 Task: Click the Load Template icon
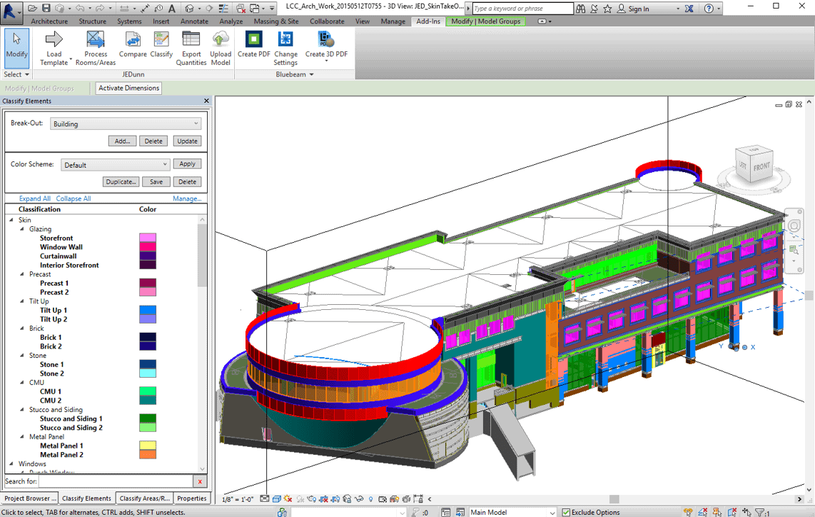[x=54, y=40]
